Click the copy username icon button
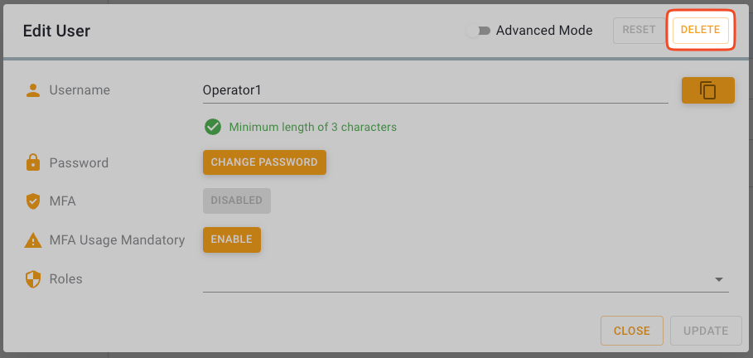Image resolution: width=753 pixels, height=358 pixels. tap(707, 90)
